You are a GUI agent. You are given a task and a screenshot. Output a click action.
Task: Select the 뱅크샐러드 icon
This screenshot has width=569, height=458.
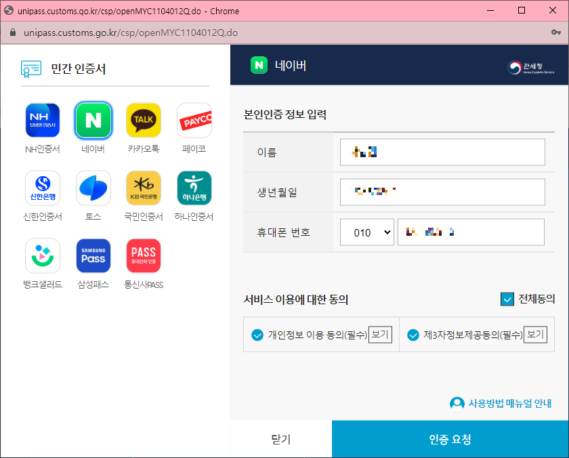[x=43, y=255]
